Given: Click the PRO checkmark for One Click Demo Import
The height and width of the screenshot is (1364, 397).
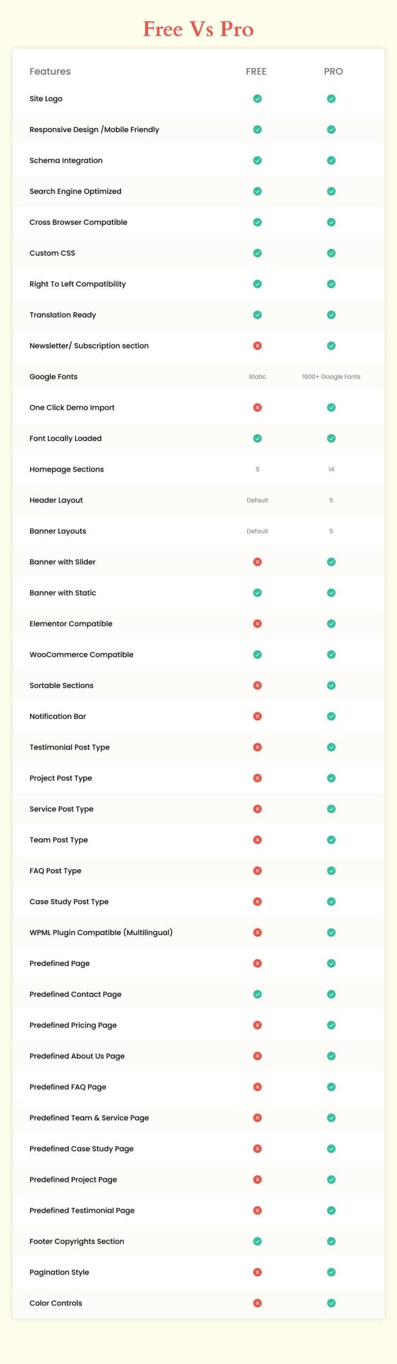Looking at the screenshot, I should click(x=331, y=408).
